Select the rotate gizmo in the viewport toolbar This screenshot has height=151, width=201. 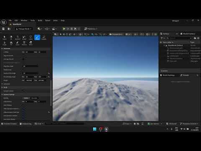(x=67, y=34)
